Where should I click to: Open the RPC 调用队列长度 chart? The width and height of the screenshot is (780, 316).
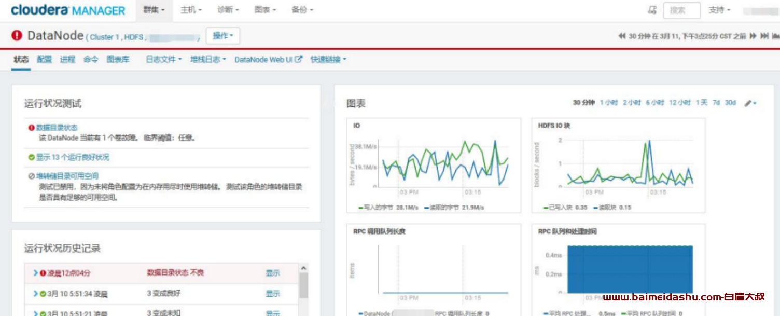pyautogui.click(x=434, y=270)
